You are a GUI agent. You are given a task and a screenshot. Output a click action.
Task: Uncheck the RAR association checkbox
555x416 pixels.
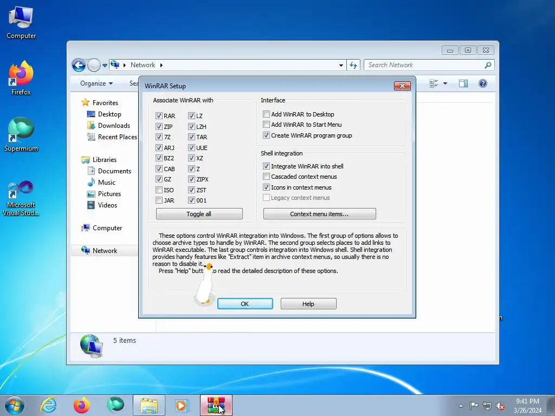[x=159, y=116]
